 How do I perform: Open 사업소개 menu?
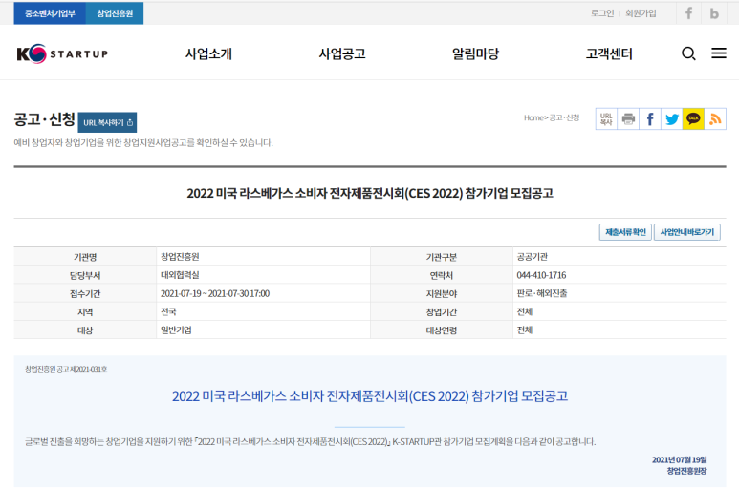tap(208, 53)
